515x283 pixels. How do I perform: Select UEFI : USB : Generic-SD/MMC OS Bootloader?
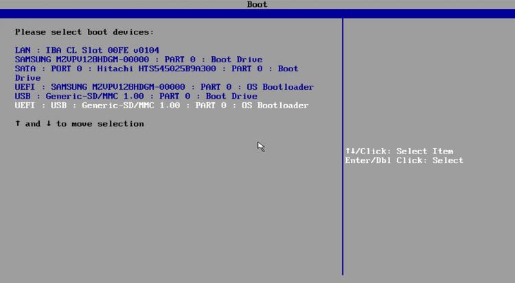pyautogui.click(x=161, y=106)
